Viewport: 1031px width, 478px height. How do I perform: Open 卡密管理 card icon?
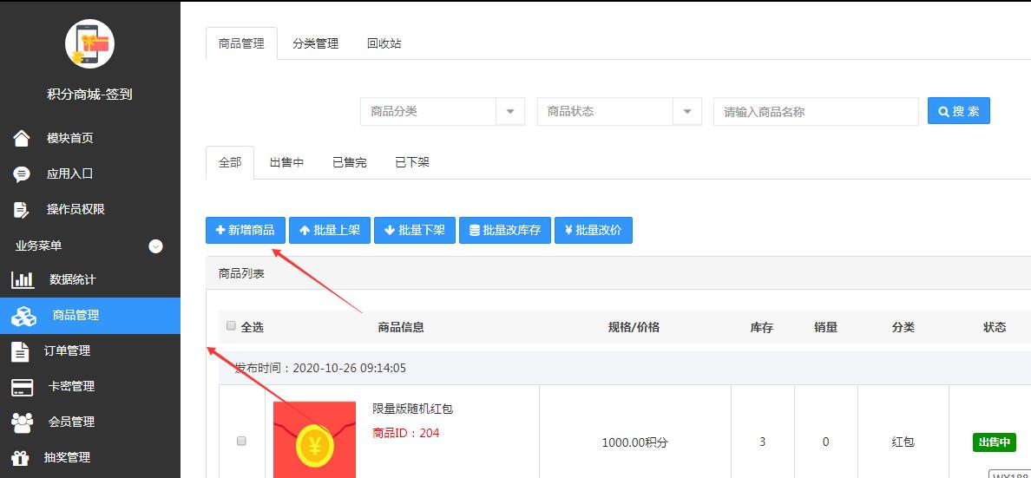click(x=23, y=387)
